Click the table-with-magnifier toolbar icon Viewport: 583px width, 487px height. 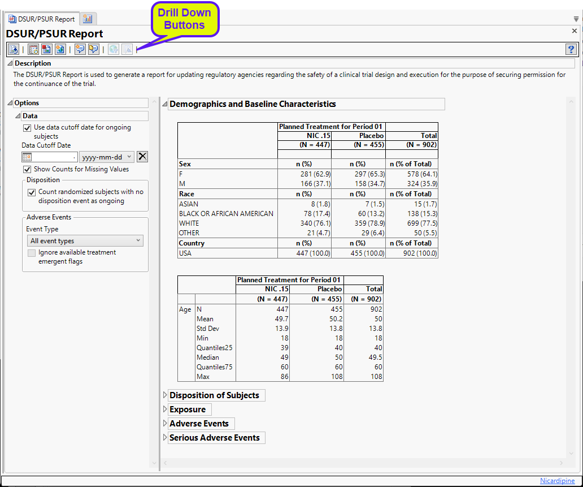[33, 49]
